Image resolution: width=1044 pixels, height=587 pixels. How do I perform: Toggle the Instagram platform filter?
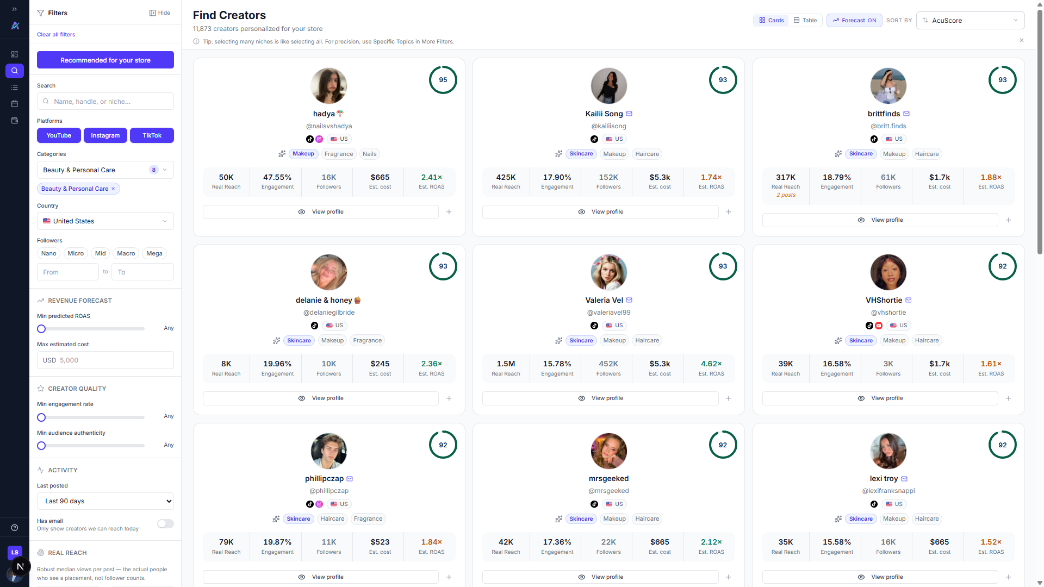(105, 135)
